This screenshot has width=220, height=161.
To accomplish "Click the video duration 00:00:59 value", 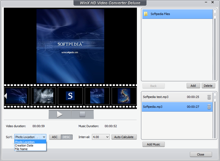I will pyautogui.click(x=39, y=126).
